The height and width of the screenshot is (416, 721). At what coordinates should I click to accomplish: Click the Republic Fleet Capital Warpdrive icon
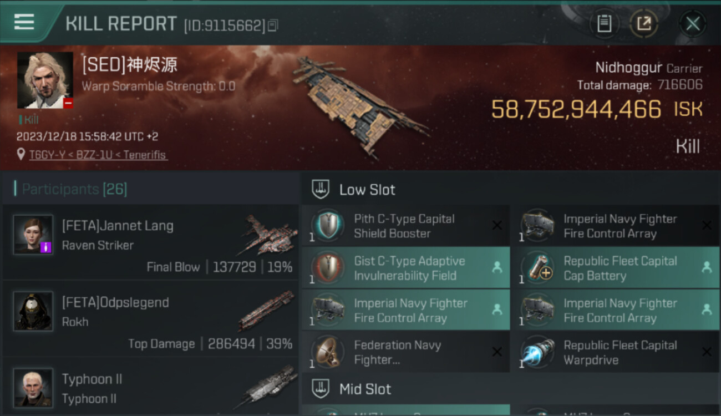pyautogui.click(x=537, y=352)
